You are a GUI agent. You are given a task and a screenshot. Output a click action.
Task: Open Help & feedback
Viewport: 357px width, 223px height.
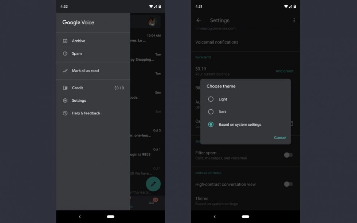93,113
